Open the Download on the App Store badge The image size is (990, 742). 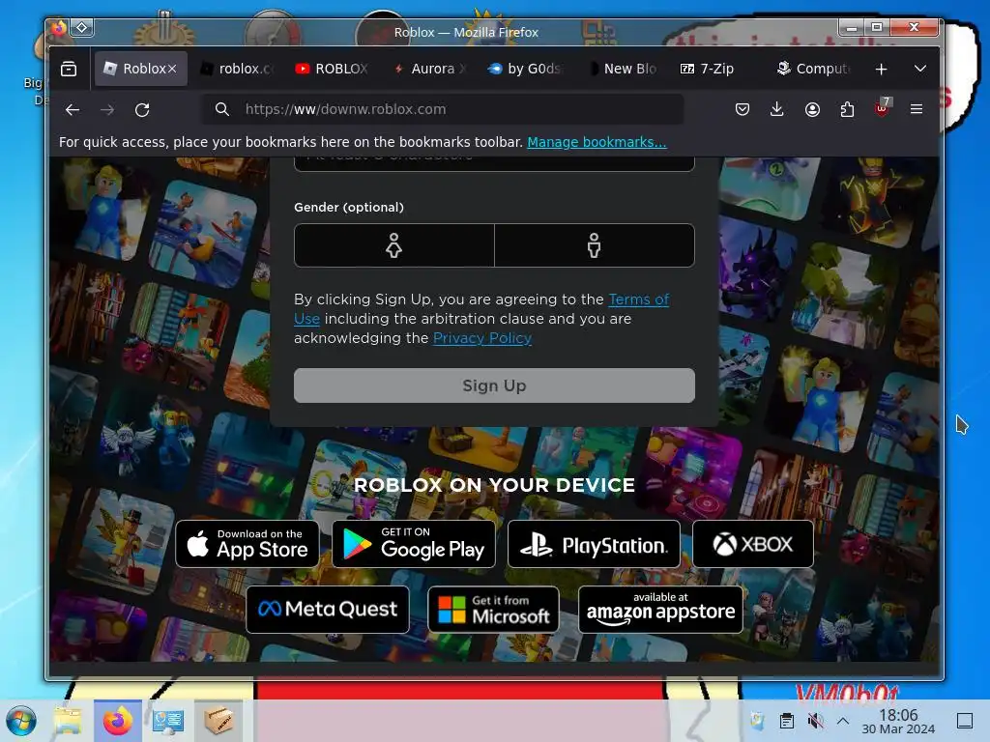(247, 544)
